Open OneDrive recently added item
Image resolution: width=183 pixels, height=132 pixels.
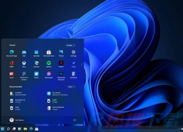coord(18,94)
